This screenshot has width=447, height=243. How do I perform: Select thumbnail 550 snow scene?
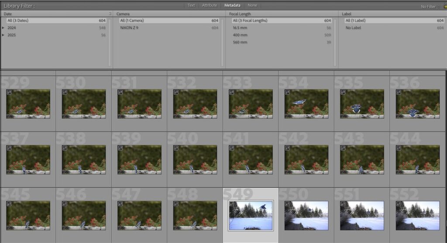306,216
